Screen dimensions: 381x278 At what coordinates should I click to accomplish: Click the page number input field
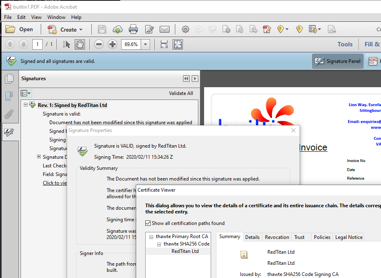pos(37,44)
